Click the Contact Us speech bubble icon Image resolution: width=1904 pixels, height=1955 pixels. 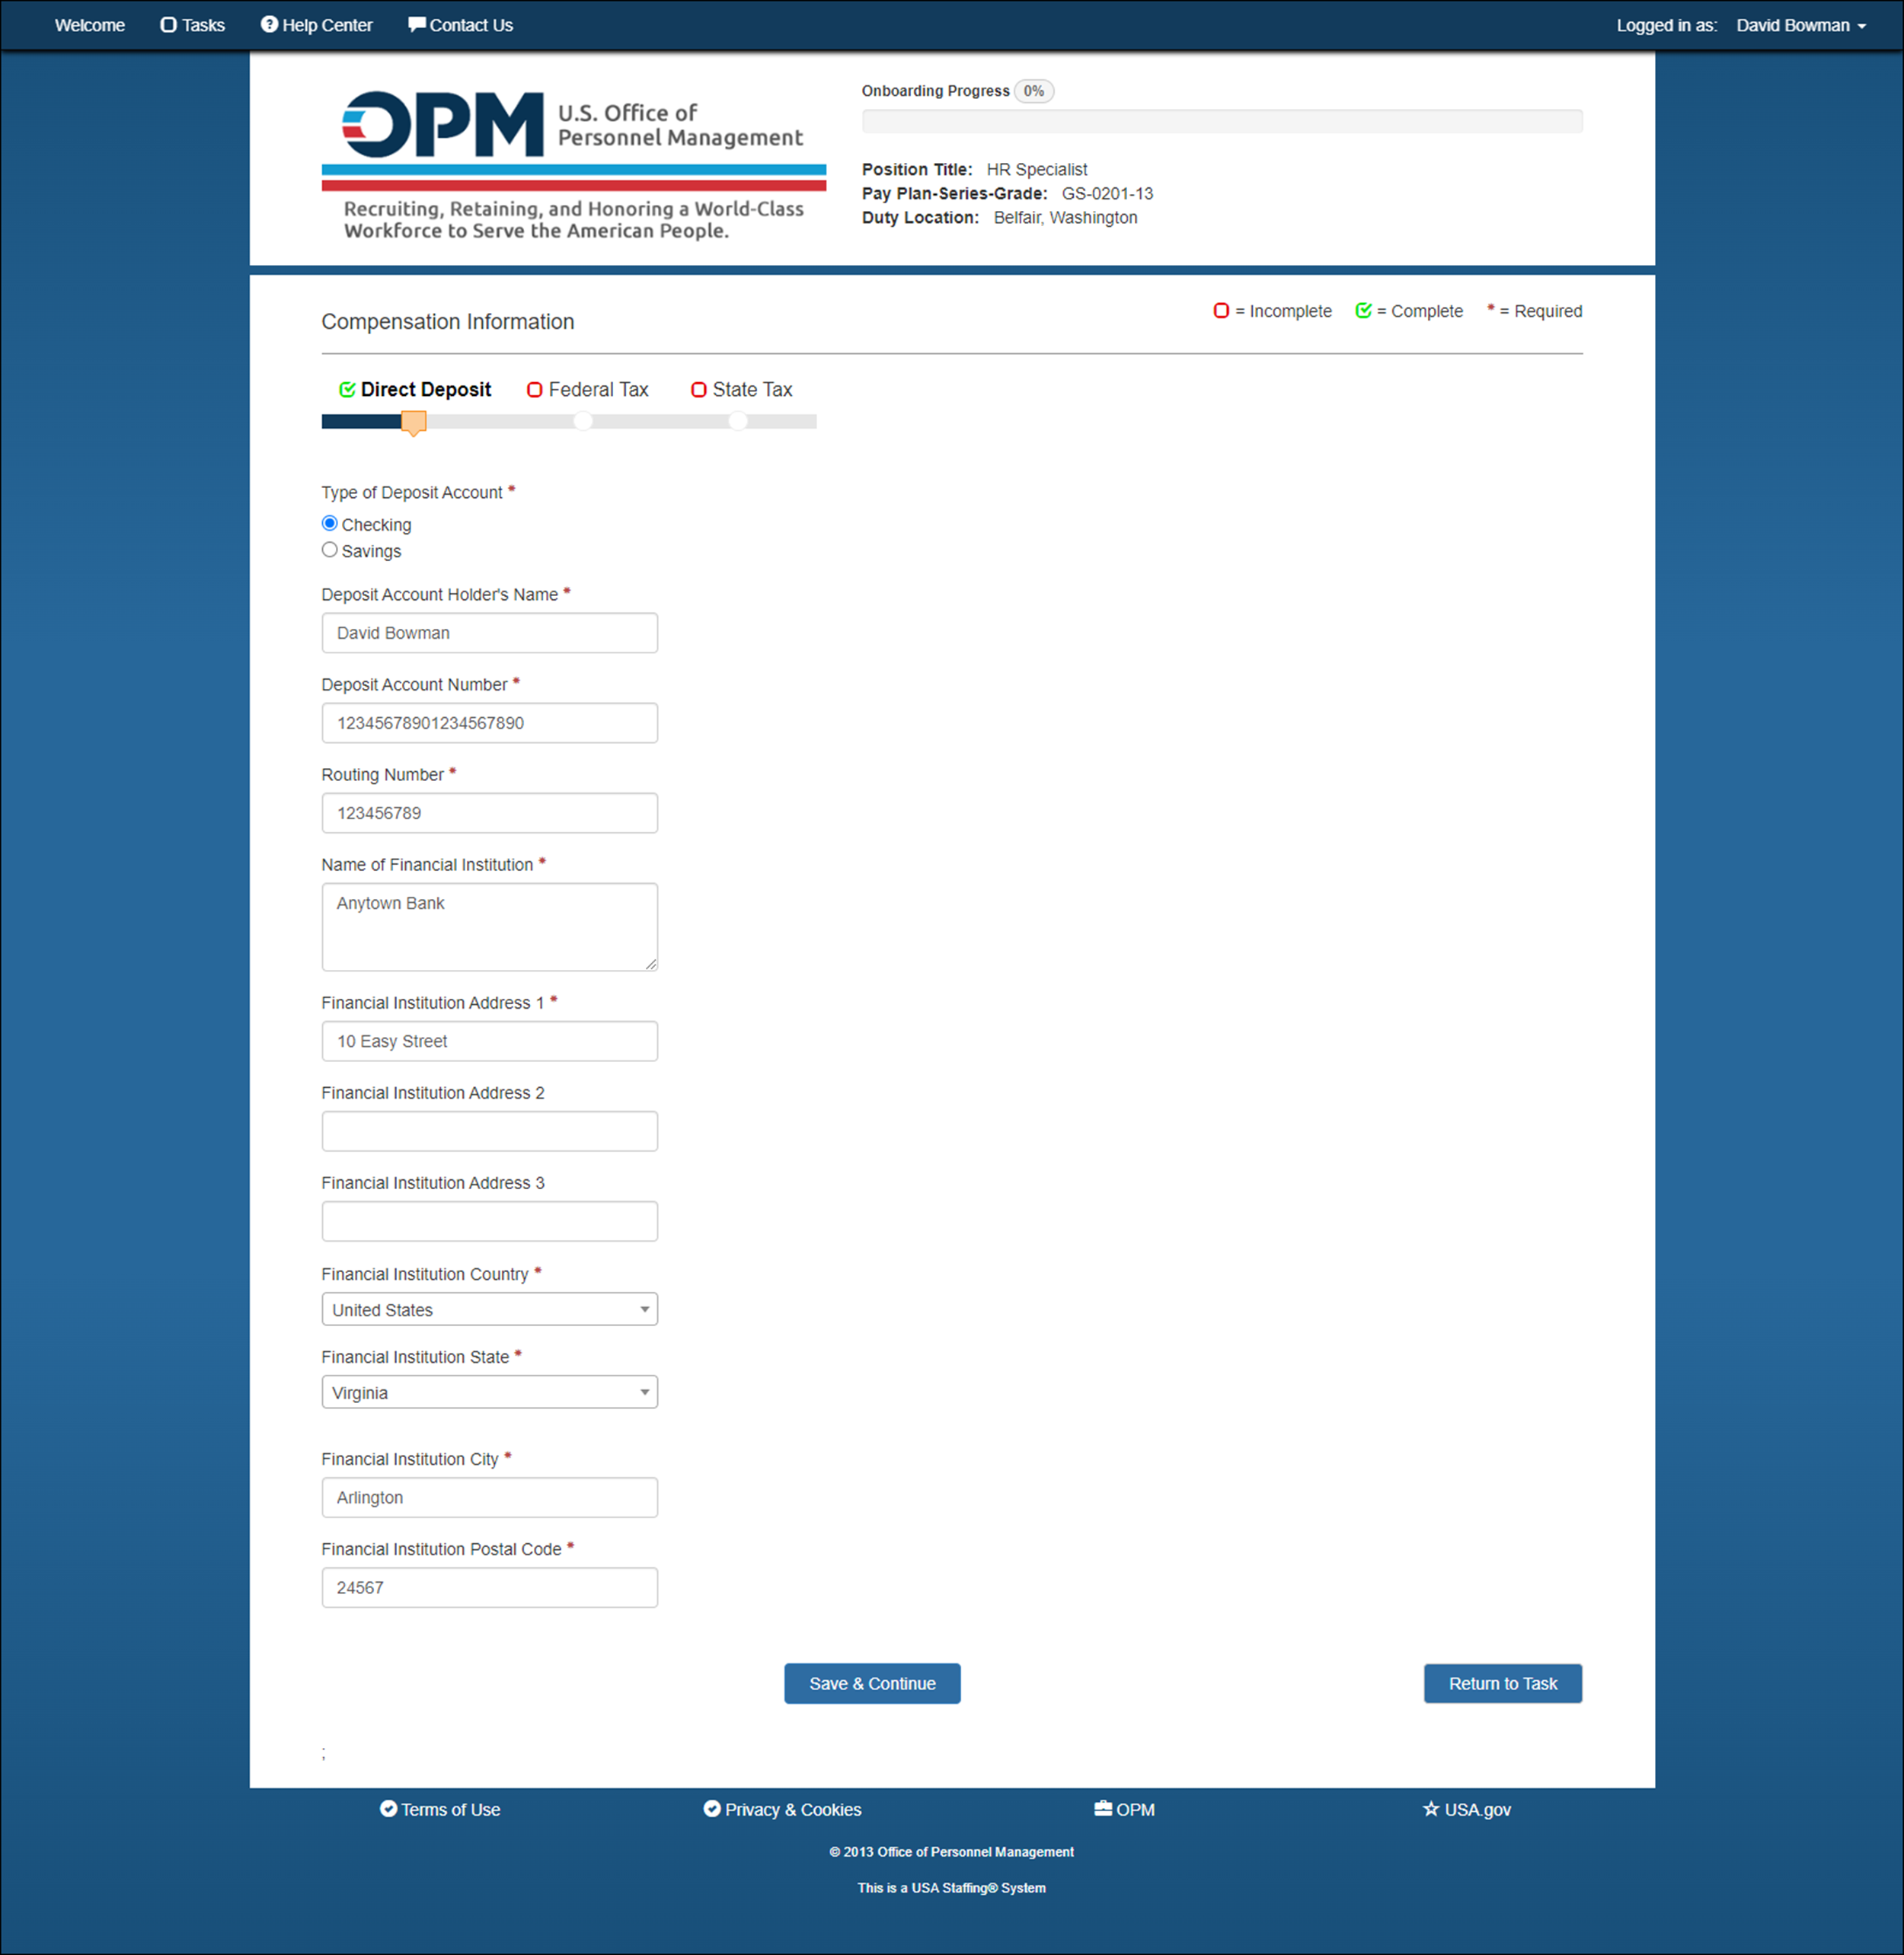[417, 24]
